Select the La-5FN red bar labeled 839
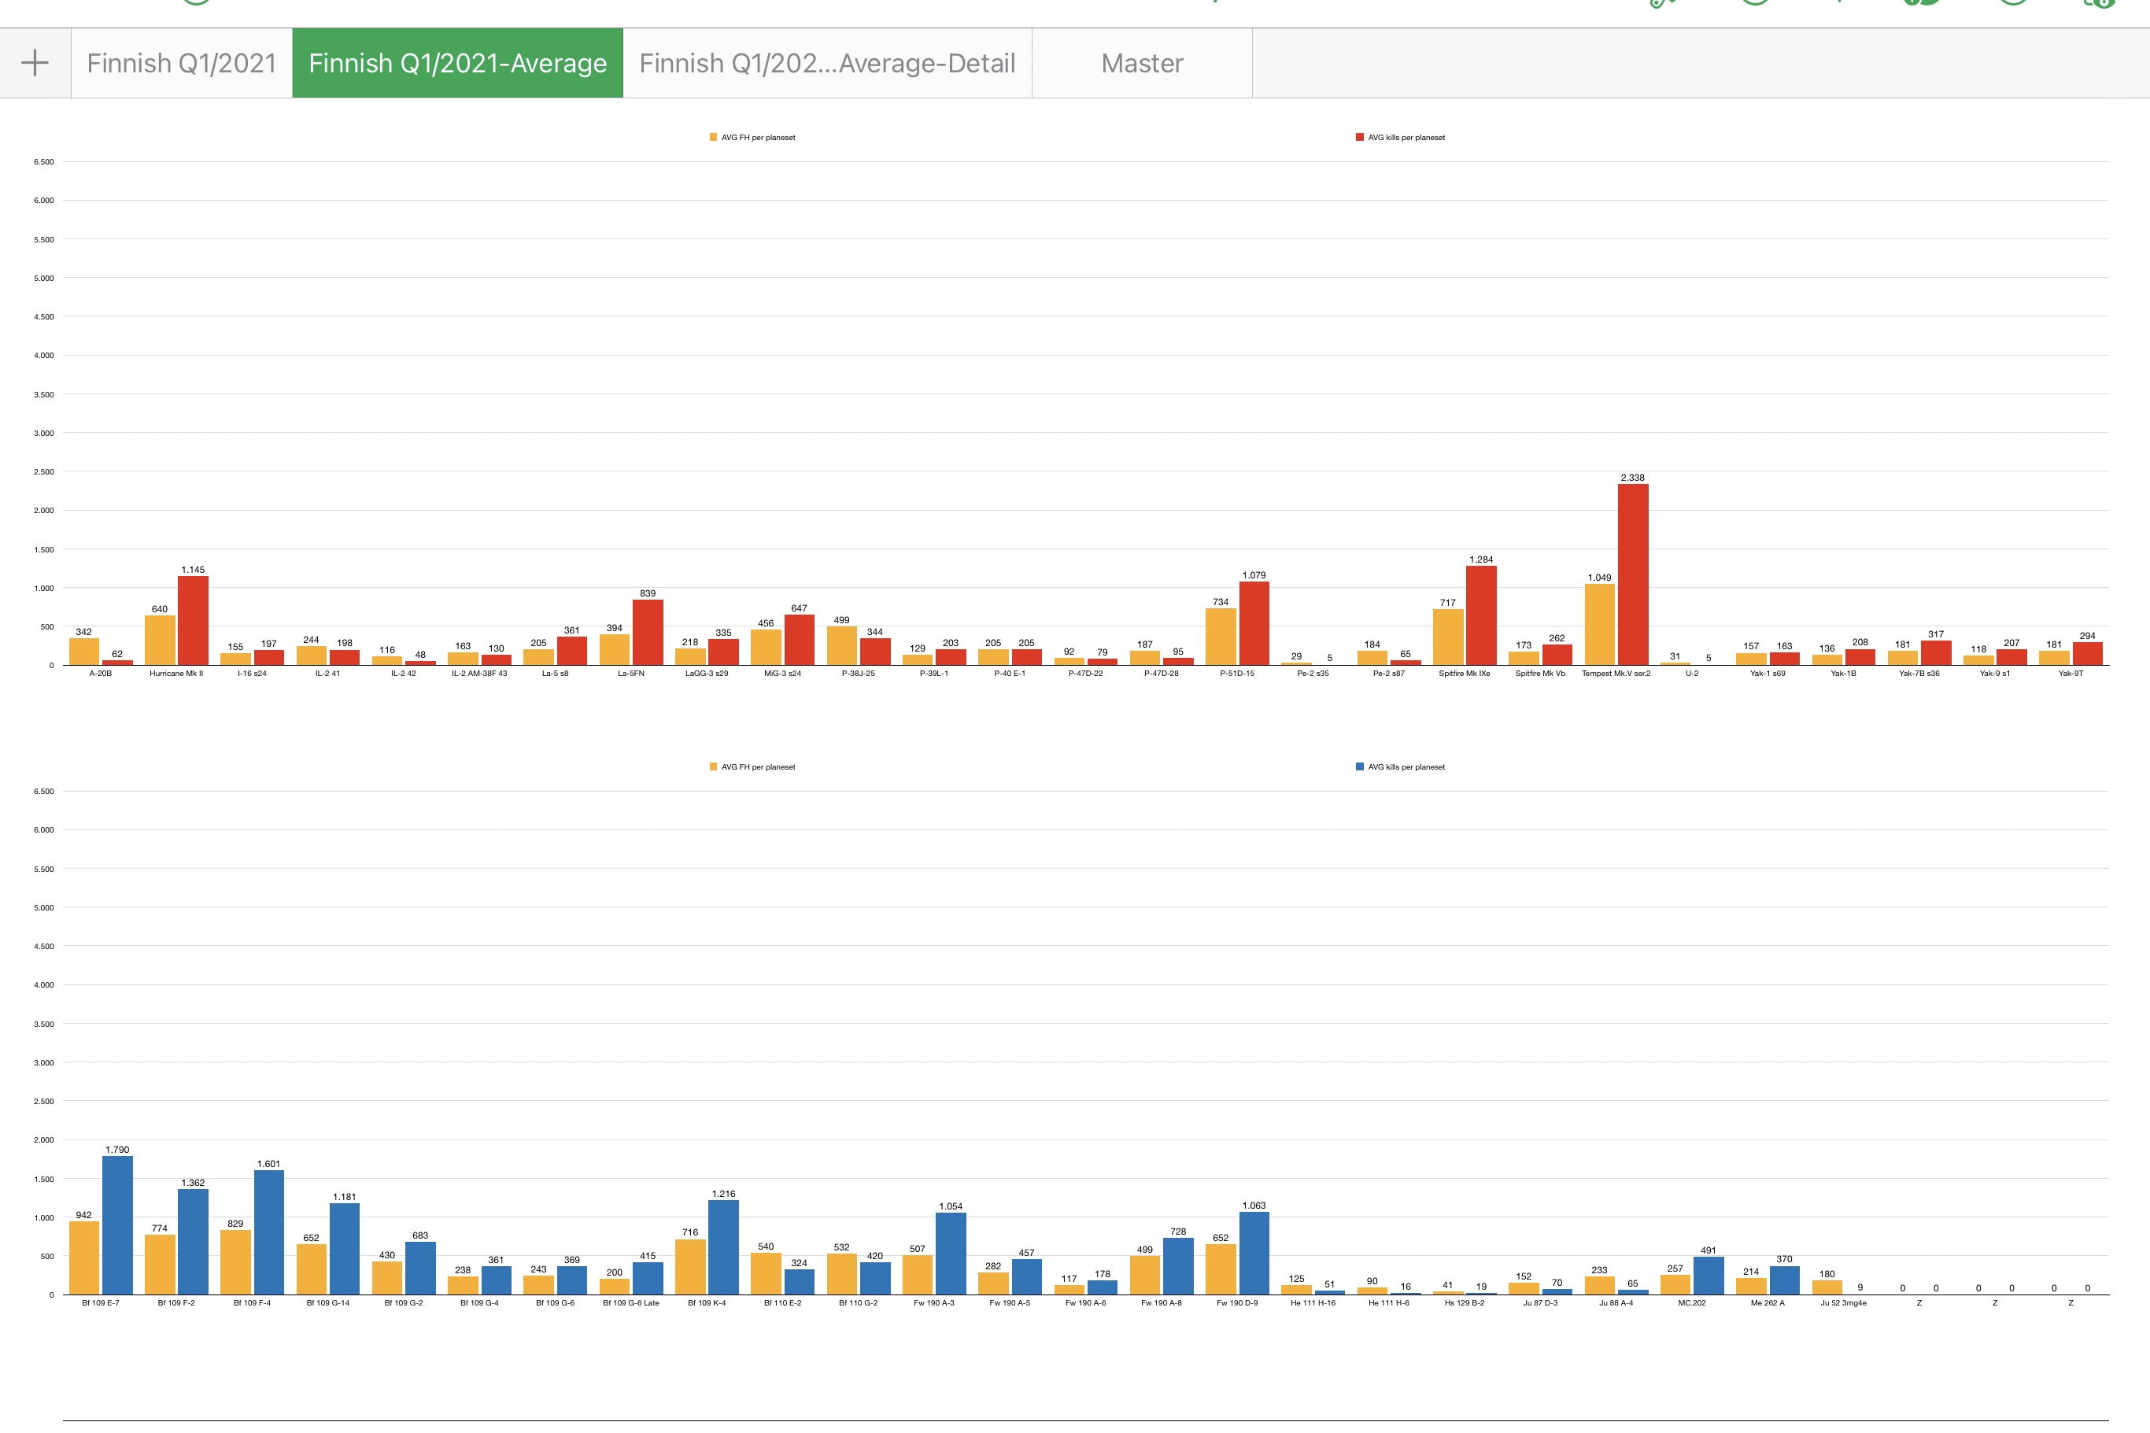 click(648, 633)
